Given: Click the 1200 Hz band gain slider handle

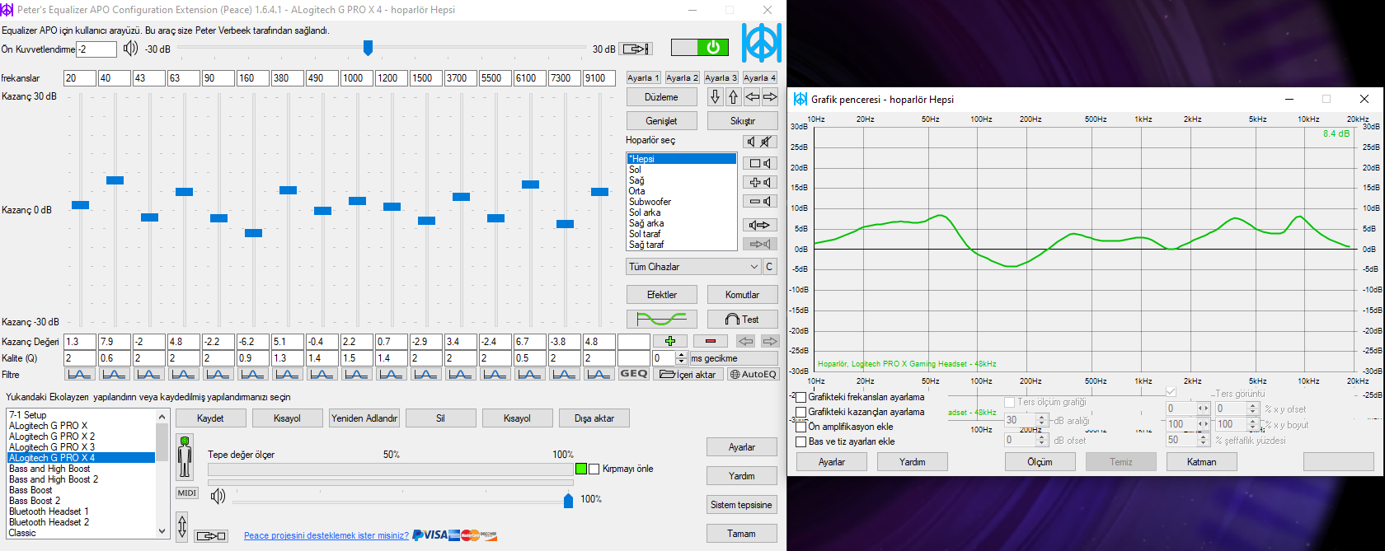Looking at the screenshot, I should click(392, 207).
